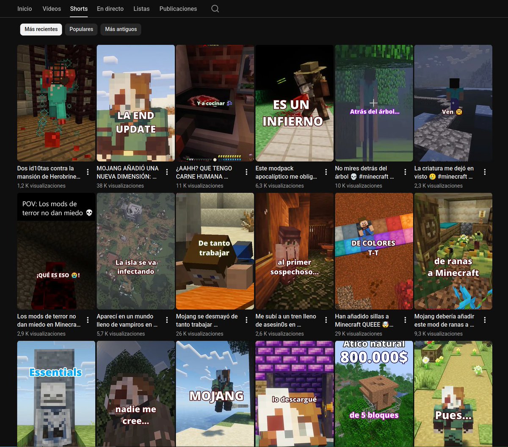The width and height of the screenshot is (508, 447).
Task: Open 'Mojang debería añadir este mod de ranas' title
Action: click(444, 320)
